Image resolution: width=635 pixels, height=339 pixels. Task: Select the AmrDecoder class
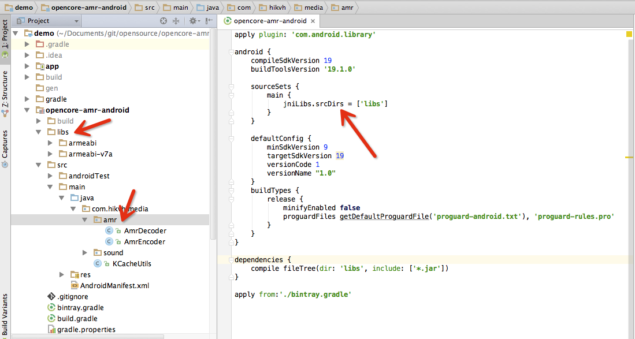145,230
